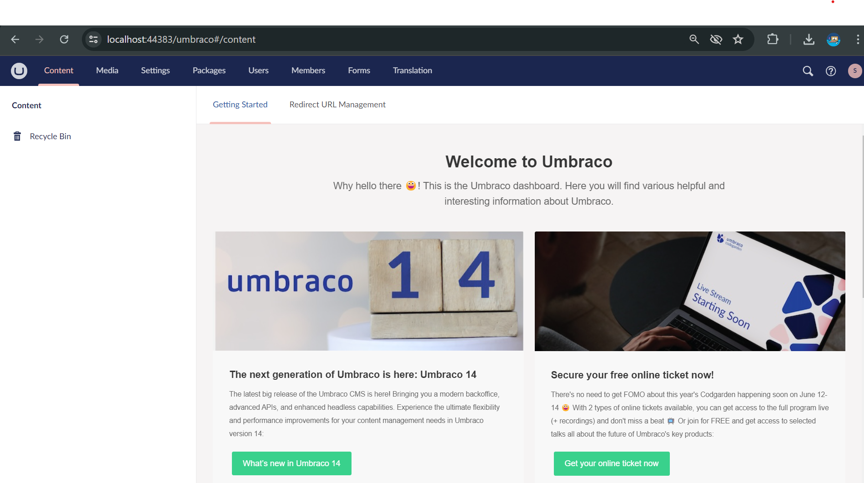The width and height of the screenshot is (864, 483).
Task: Open the Recycle Bin tree item
Action: click(x=50, y=136)
